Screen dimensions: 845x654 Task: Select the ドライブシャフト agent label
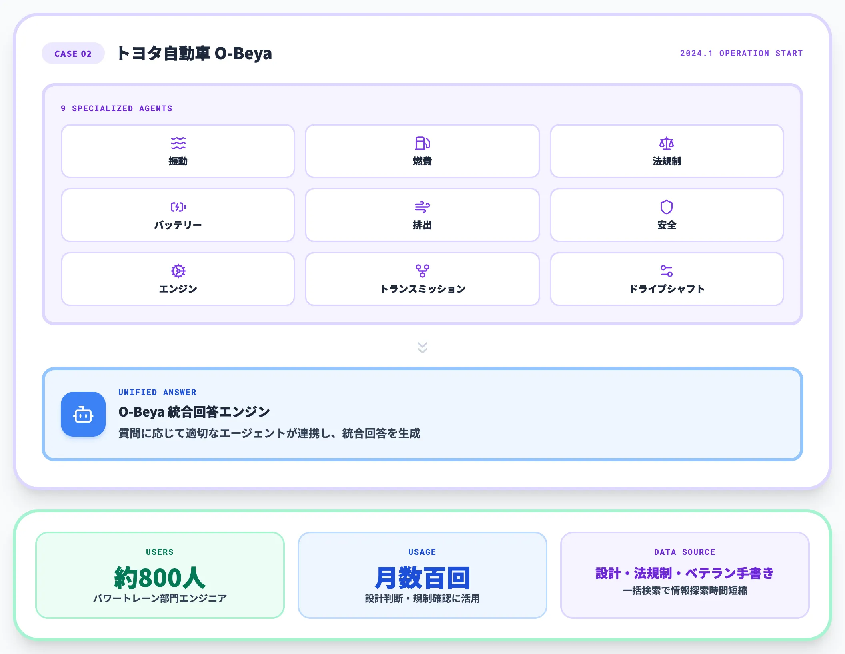(667, 289)
